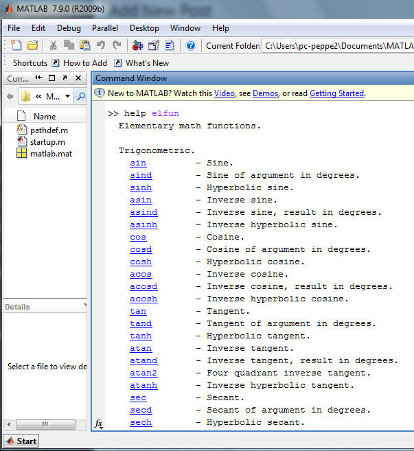The height and width of the screenshot is (451, 414).
Task: Open the Video link
Action: tap(225, 93)
